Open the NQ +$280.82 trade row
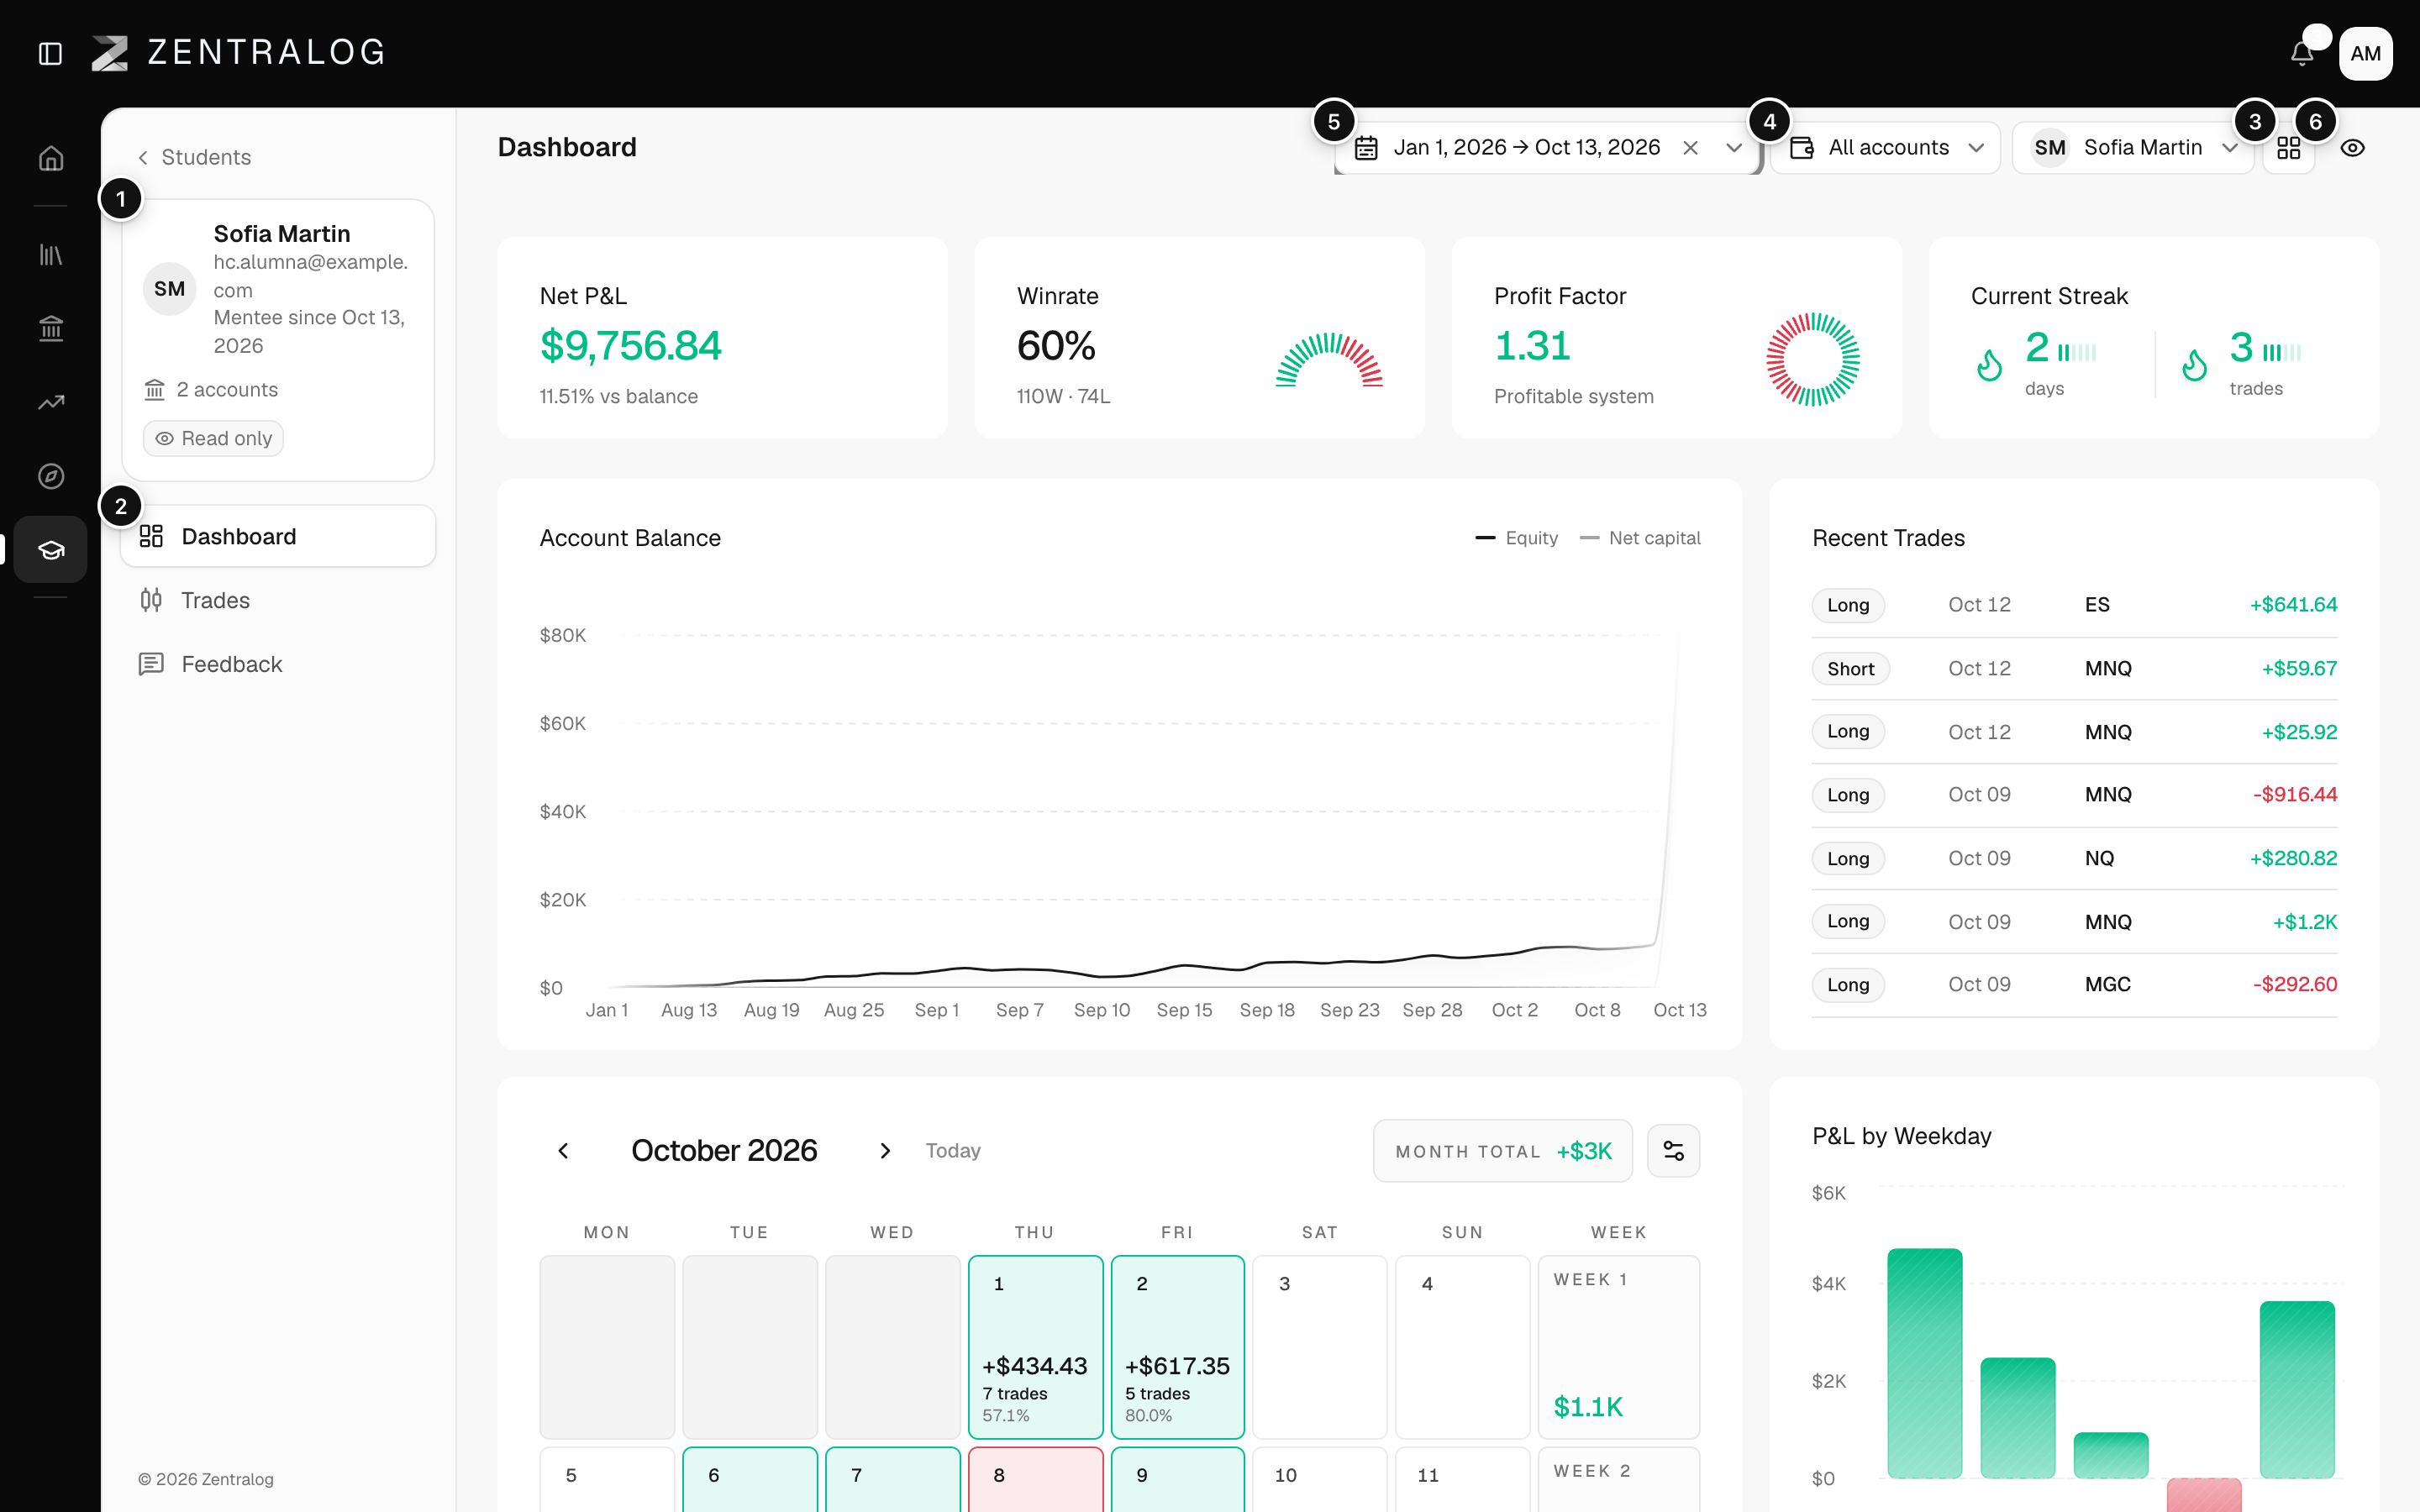The height and width of the screenshot is (1512, 2420). [2074, 858]
